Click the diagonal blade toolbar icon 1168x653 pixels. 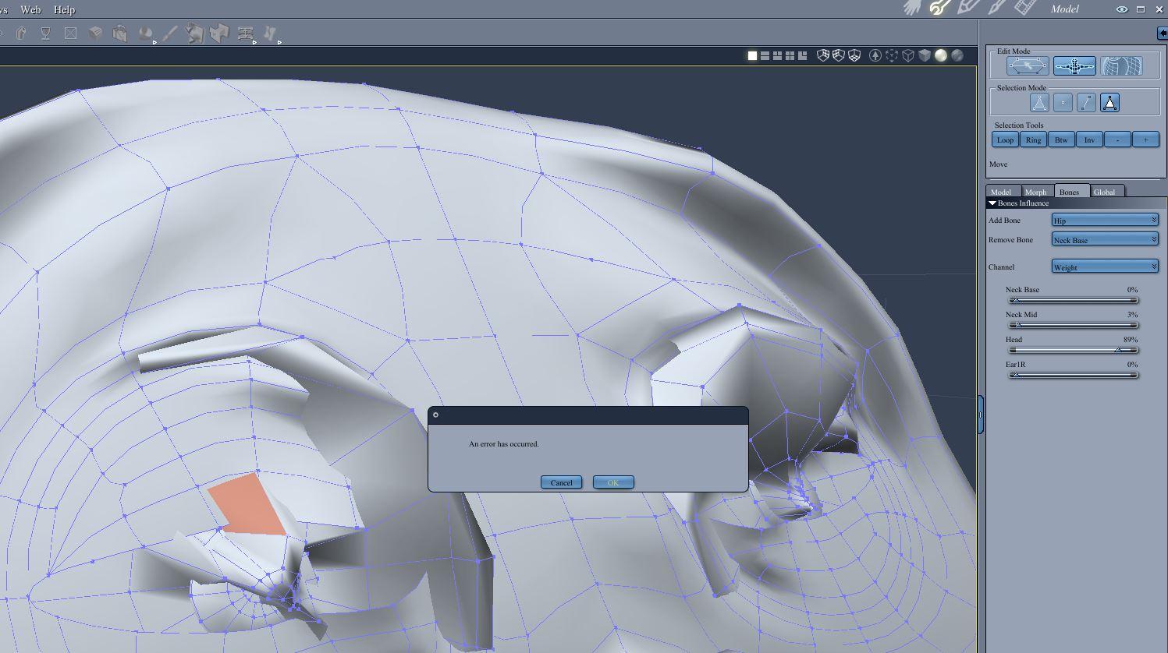[170, 34]
